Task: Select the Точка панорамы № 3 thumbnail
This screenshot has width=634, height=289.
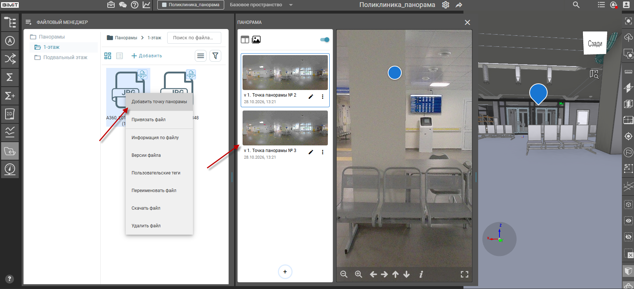Action: 285,128
